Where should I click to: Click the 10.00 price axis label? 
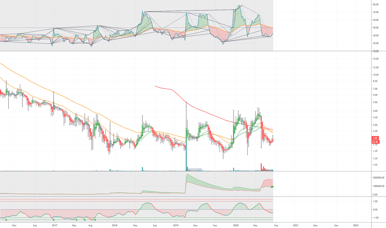pos(375,75)
